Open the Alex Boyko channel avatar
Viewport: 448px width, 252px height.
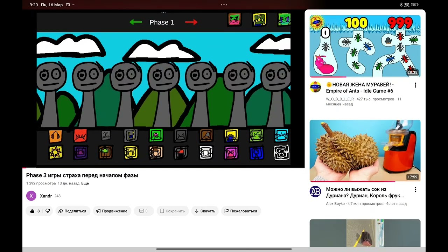pyautogui.click(x=315, y=191)
